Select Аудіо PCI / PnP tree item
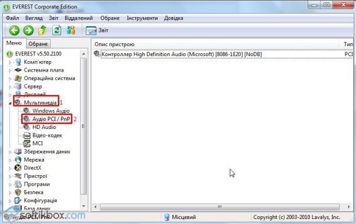This screenshot has width=356, height=224. click(x=51, y=119)
